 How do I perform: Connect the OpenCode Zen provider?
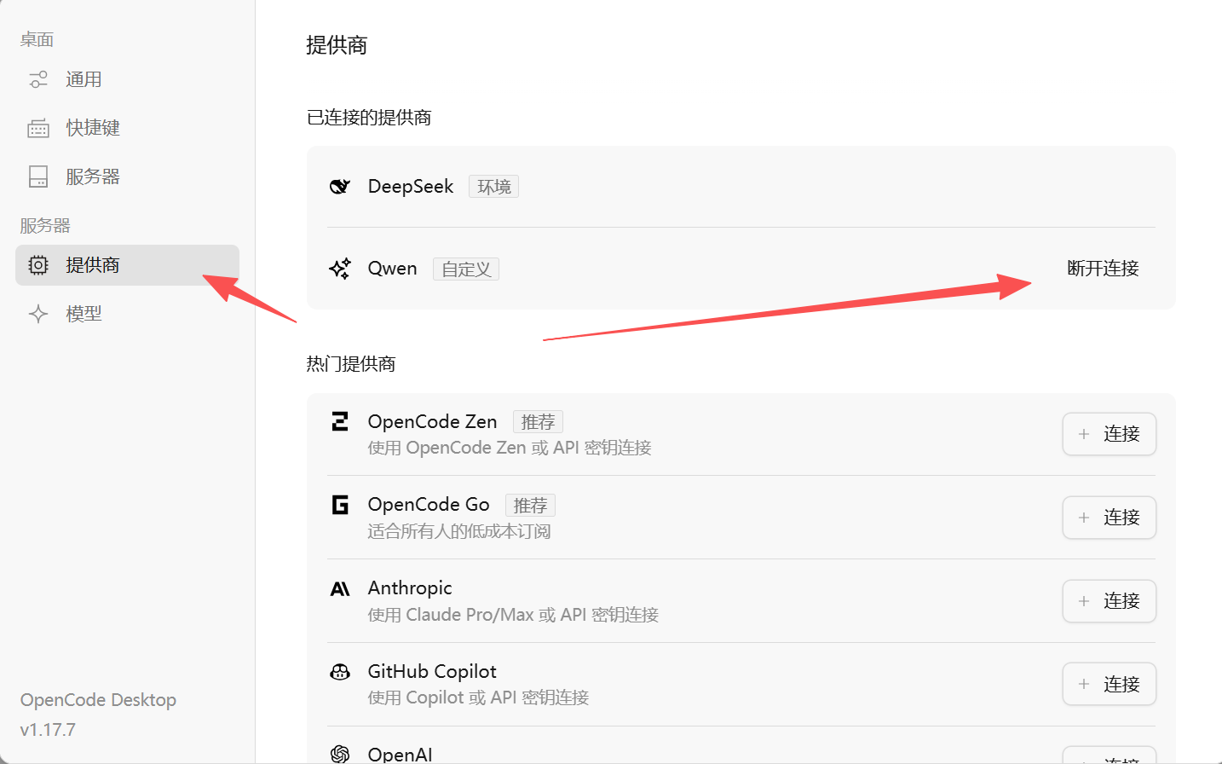[x=1109, y=434]
